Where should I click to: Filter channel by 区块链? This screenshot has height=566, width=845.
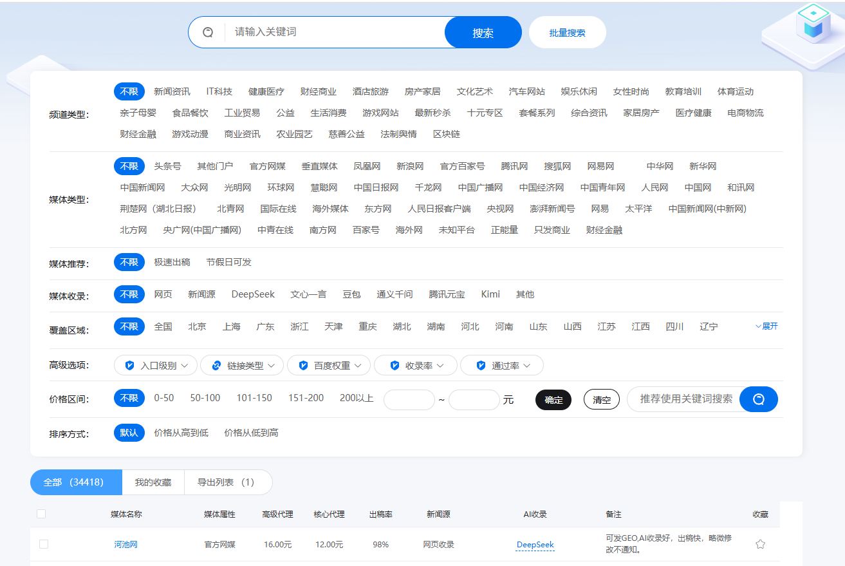point(446,134)
